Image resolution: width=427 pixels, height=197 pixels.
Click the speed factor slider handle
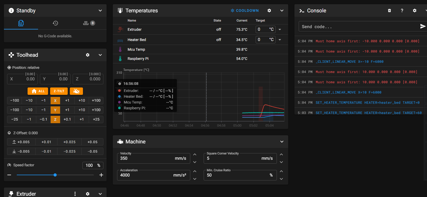pyautogui.click(x=55, y=175)
